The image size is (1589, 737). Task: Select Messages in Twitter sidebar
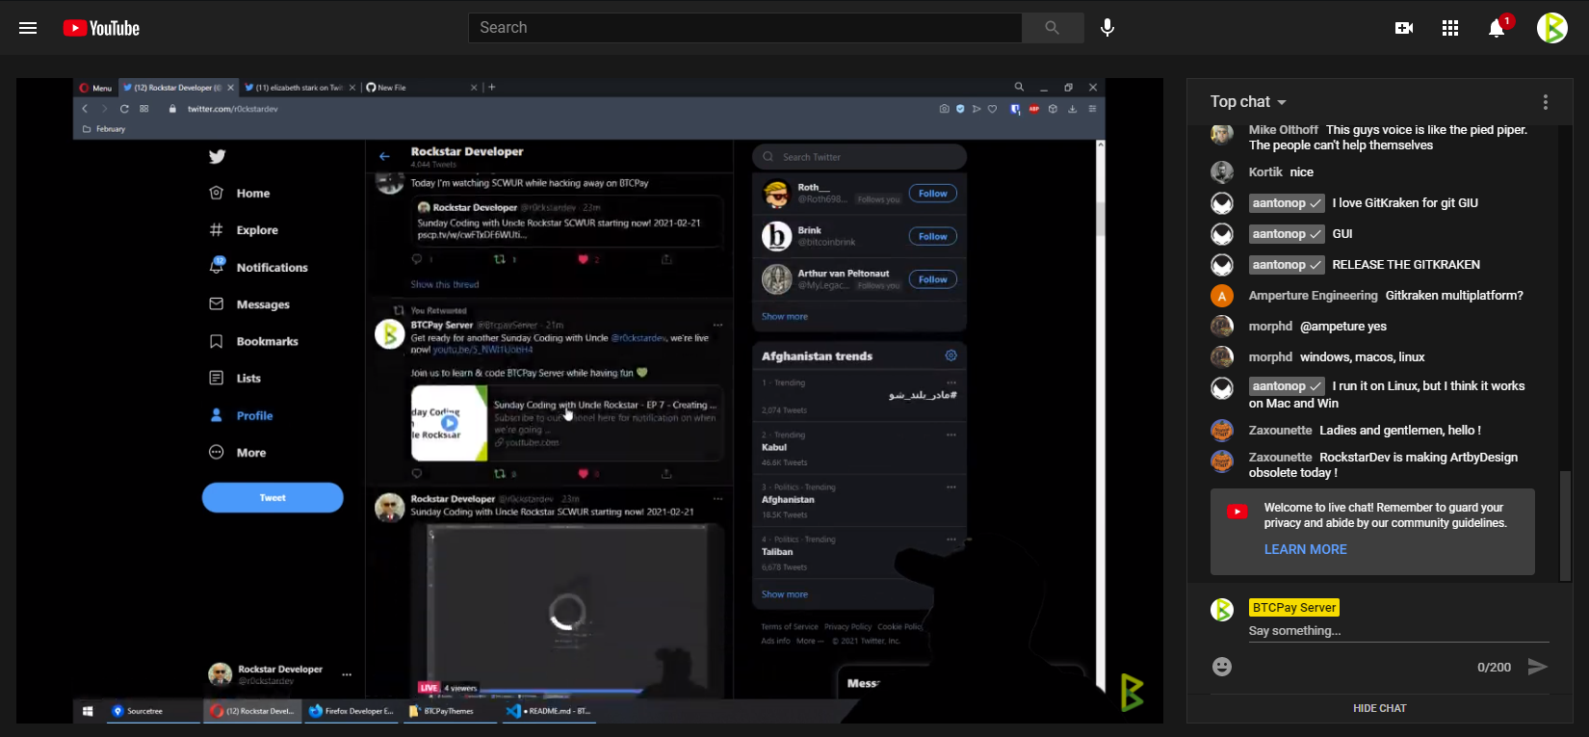tap(250, 304)
